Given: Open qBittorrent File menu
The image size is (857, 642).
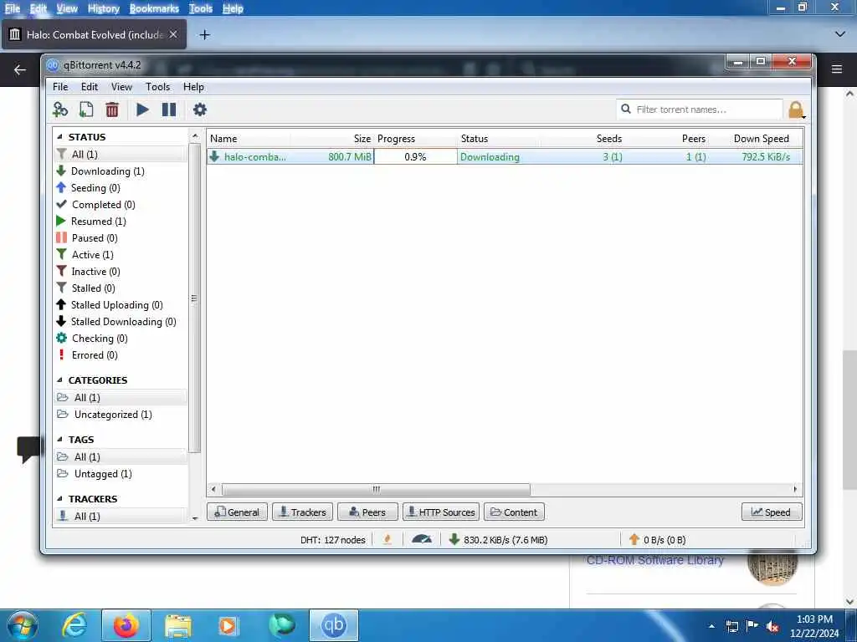Looking at the screenshot, I should pos(60,87).
